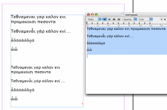Select the tab stop at ruler 2

[x=97, y=23]
